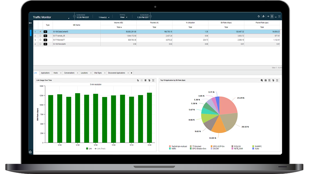309x174 pixels.
Task: Go to home via bottom-left house icon
Action: tap(30, 152)
